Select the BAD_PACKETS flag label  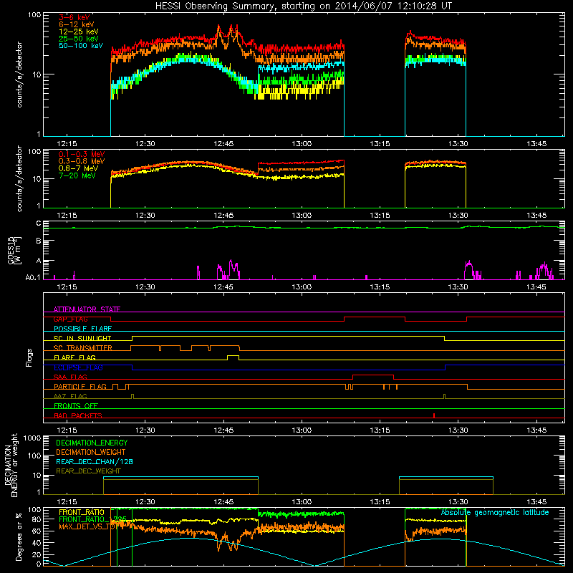coord(78,415)
